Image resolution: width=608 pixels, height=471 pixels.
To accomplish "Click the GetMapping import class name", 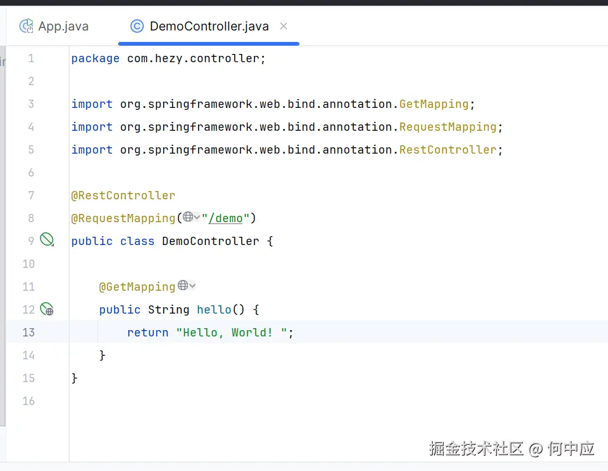I will click(x=434, y=104).
